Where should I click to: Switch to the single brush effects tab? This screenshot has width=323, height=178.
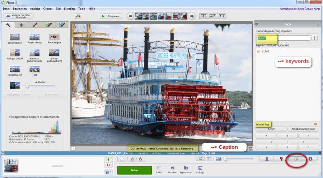(x=35, y=25)
